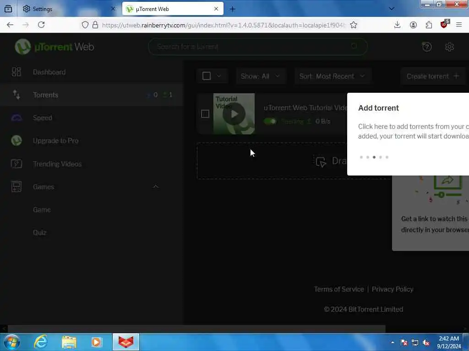This screenshot has width=469, height=351.
Task: Close the µTorrent Web tab
Action: (x=216, y=9)
